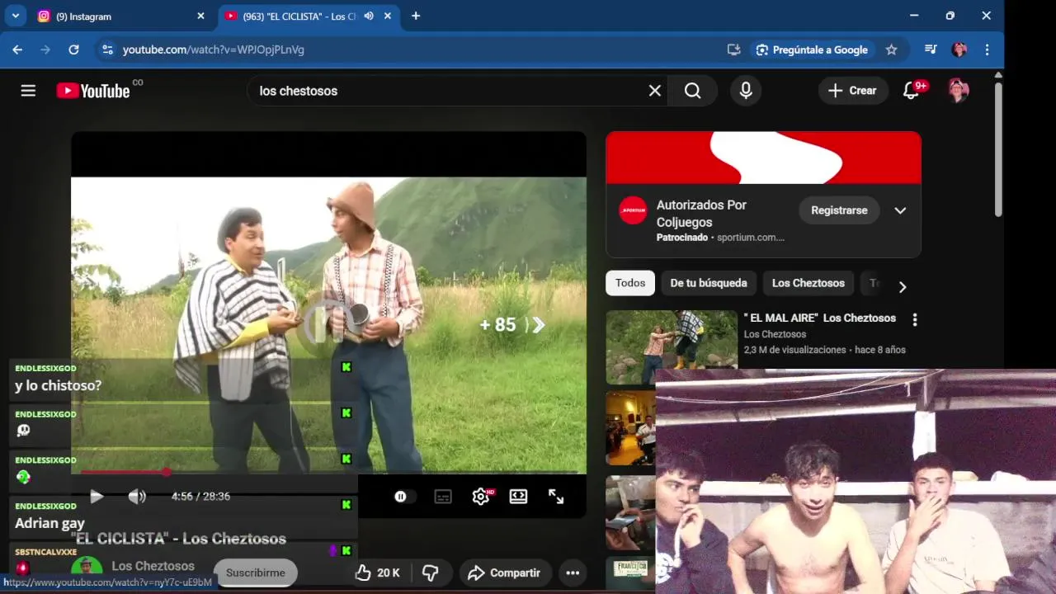
Task: Open player settings gear
Action: point(481,497)
